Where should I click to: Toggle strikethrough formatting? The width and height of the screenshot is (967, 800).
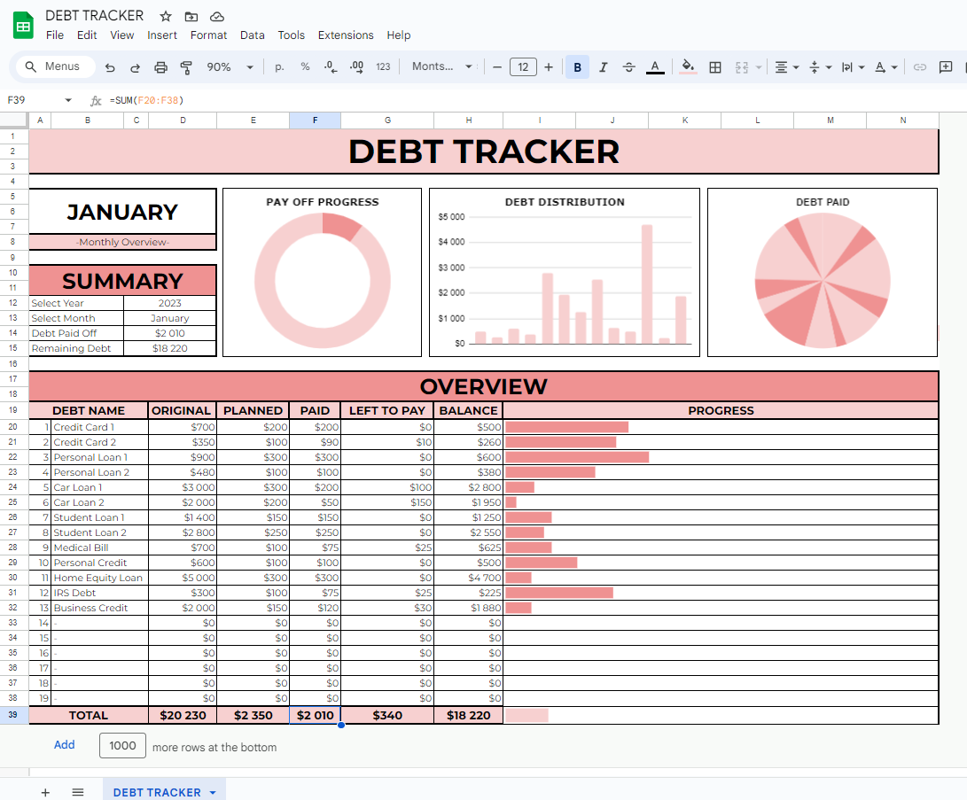[628, 67]
